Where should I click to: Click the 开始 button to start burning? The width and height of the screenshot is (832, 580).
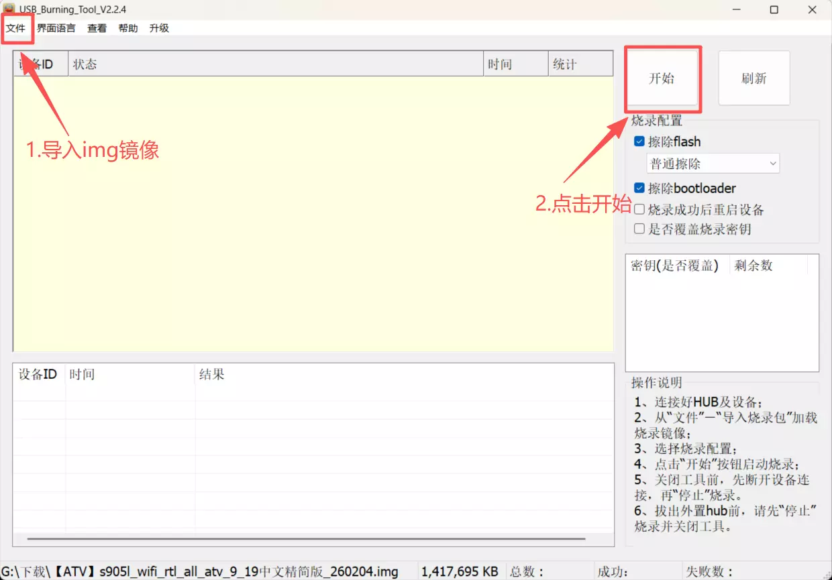click(662, 78)
